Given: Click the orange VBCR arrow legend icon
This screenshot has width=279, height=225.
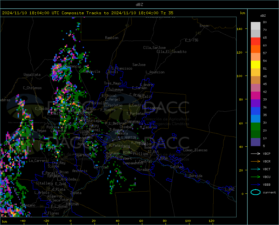Looking at the screenshot, I should 255,162.
